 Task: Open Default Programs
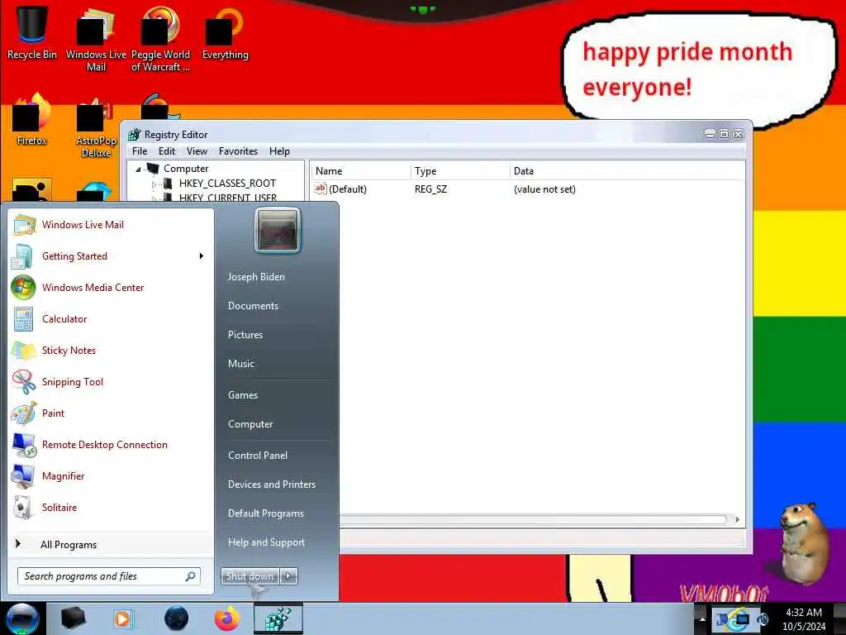265,513
